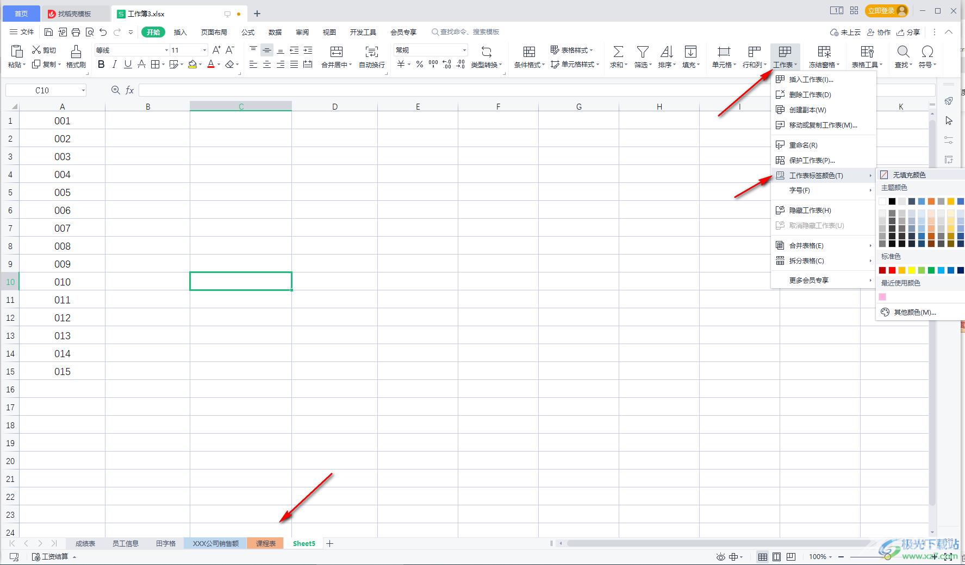This screenshot has width=965, height=565.
Task: Click the Share (分享) button
Action: 908,32
